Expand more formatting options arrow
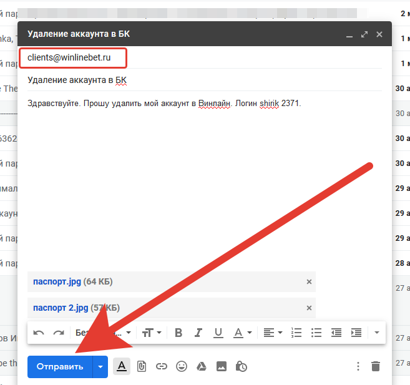The height and width of the screenshot is (385, 410). tap(377, 333)
